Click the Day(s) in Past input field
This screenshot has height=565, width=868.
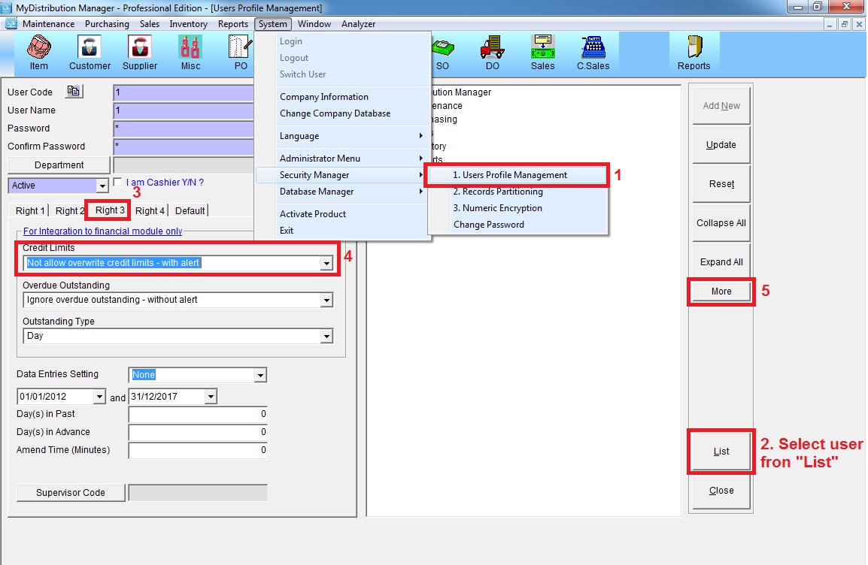pyautogui.click(x=198, y=414)
